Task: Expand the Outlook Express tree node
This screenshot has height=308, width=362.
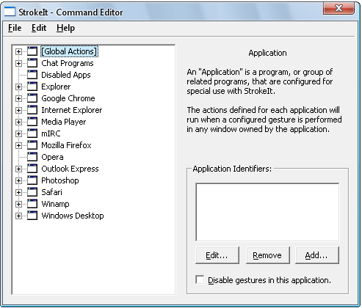Action: (x=18, y=169)
